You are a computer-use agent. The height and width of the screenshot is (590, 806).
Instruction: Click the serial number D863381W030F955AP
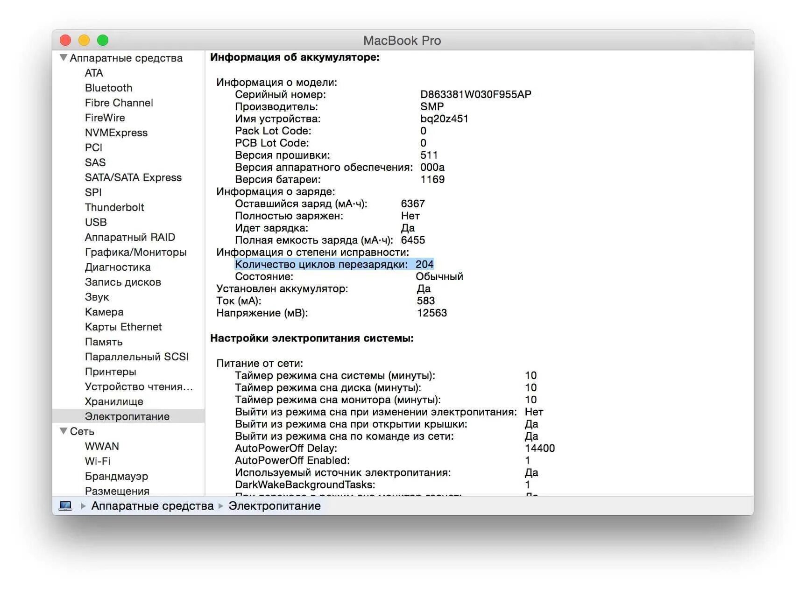[x=476, y=94]
